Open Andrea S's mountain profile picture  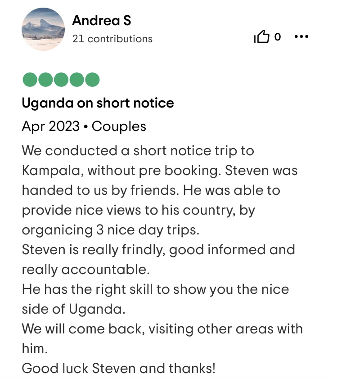(x=43, y=29)
